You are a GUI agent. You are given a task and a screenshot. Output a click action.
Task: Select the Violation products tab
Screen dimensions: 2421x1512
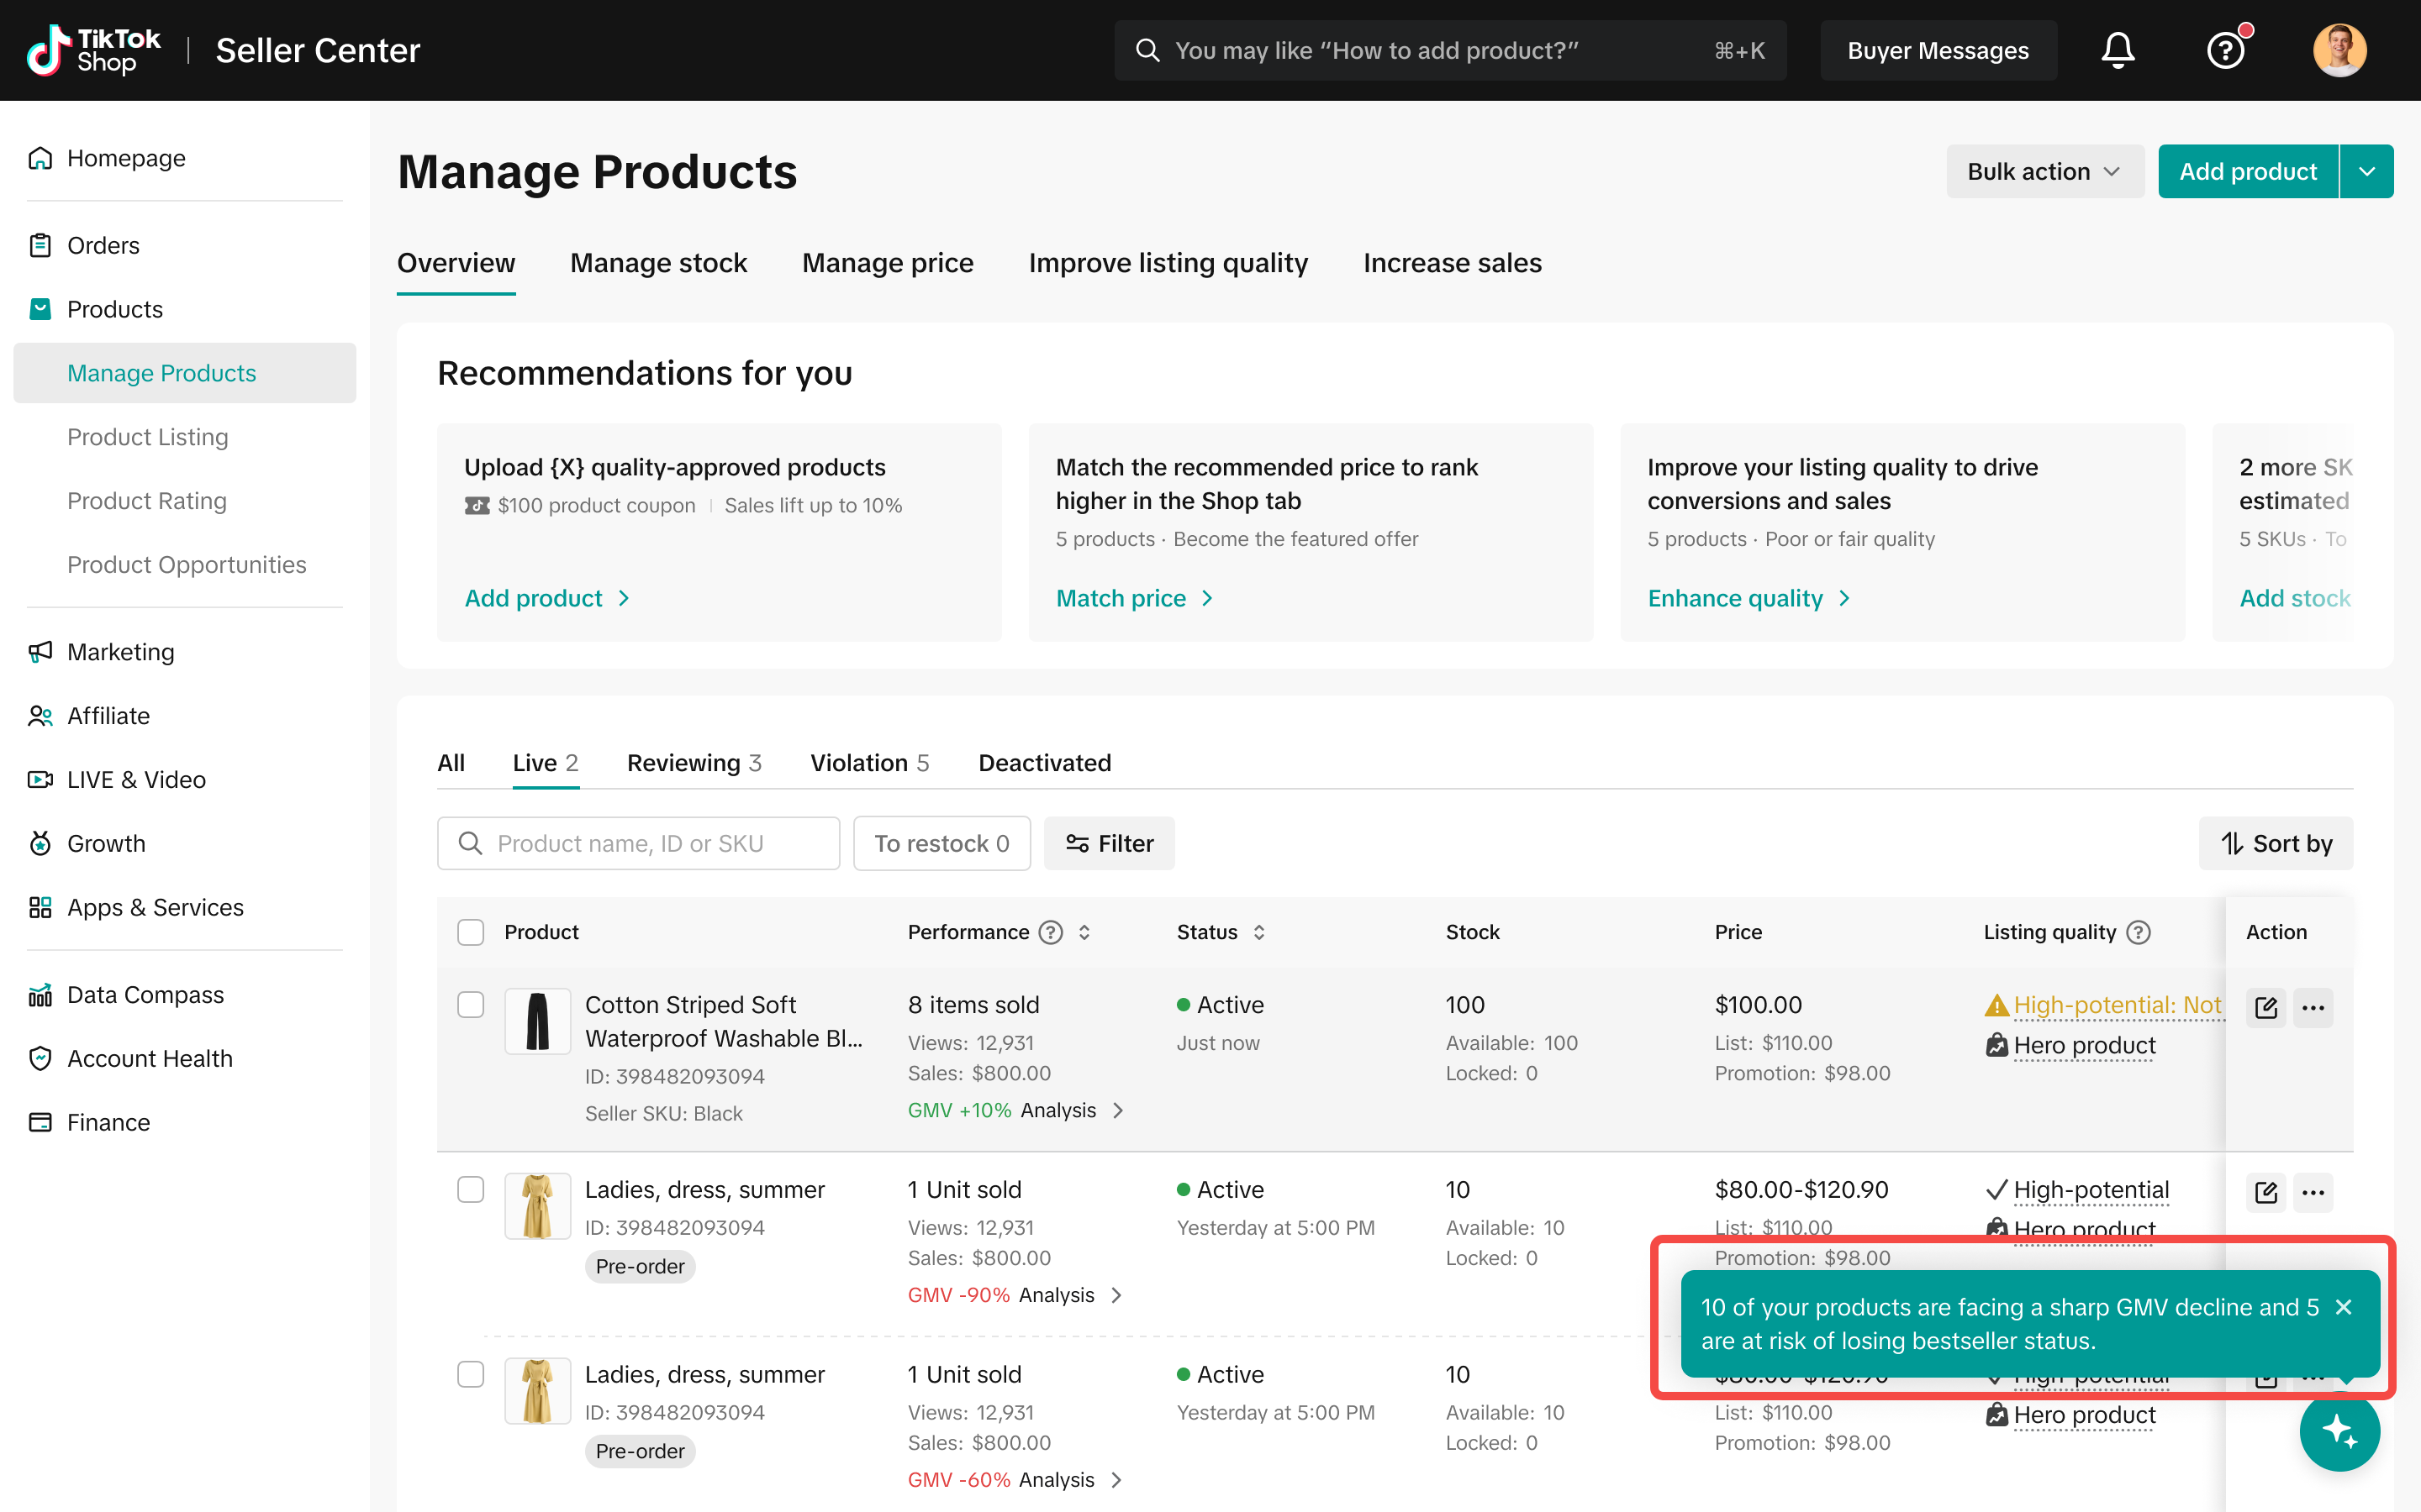[x=868, y=763]
